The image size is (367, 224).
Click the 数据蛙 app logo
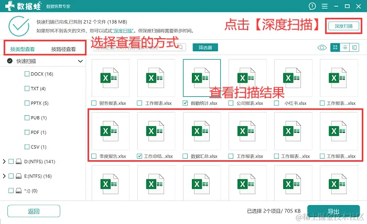(x=23, y=6)
